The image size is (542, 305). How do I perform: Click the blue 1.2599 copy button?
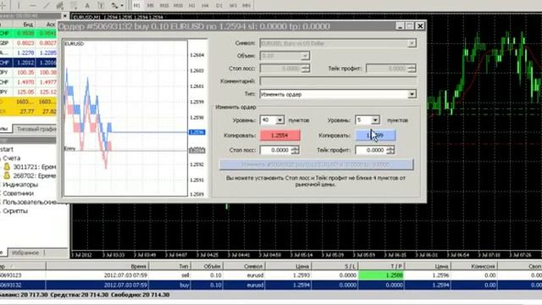375,136
